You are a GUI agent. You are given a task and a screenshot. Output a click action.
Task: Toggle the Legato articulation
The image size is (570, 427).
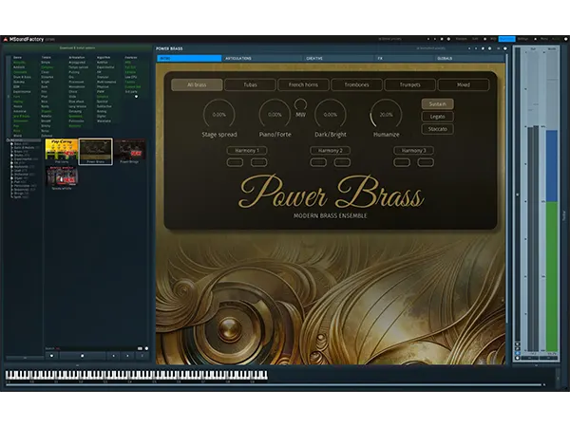pyautogui.click(x=437, y=117)
